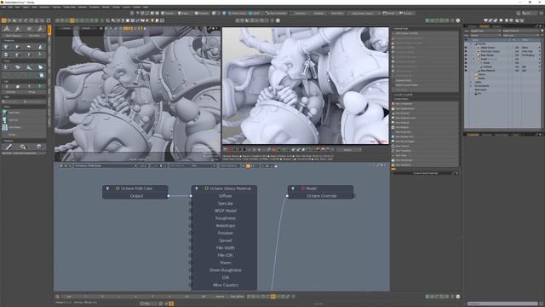Hide the Final Color Output layer
This screenshot has height=307, width=545.
(466, 51)
